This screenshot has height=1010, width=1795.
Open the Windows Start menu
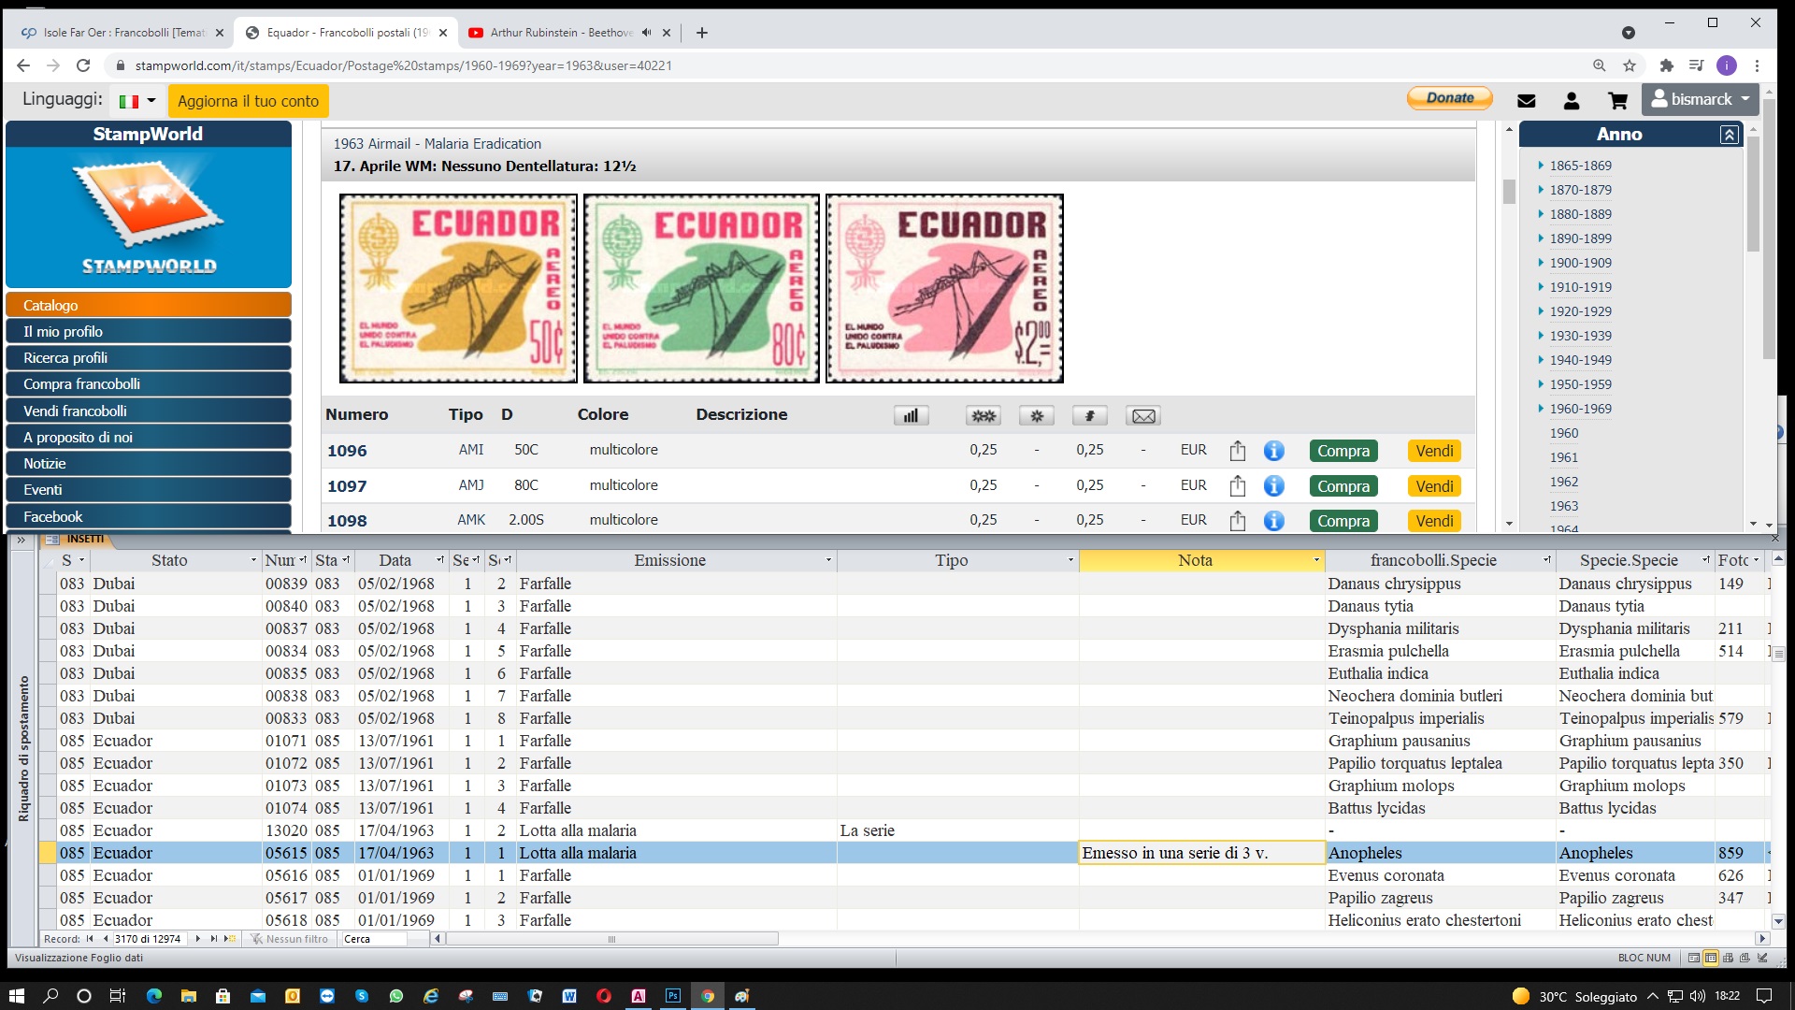point(16,996)
